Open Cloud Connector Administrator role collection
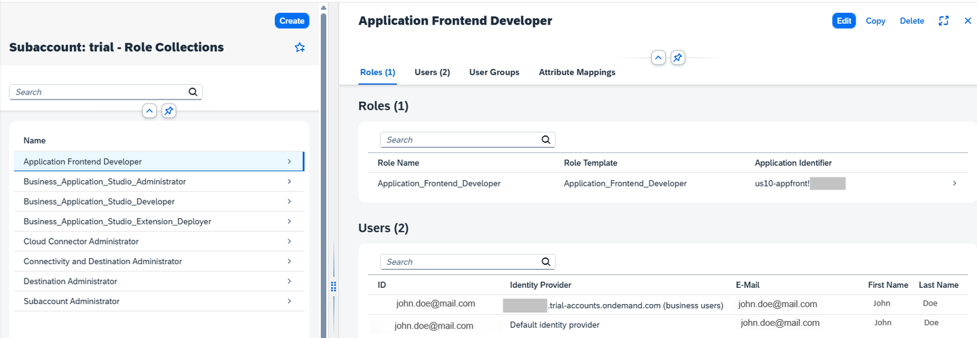Screen dimensions: 977x338 click(x=159, y=241)
